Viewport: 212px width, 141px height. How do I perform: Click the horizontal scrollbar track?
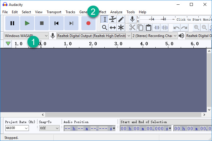tap(123, 115)
